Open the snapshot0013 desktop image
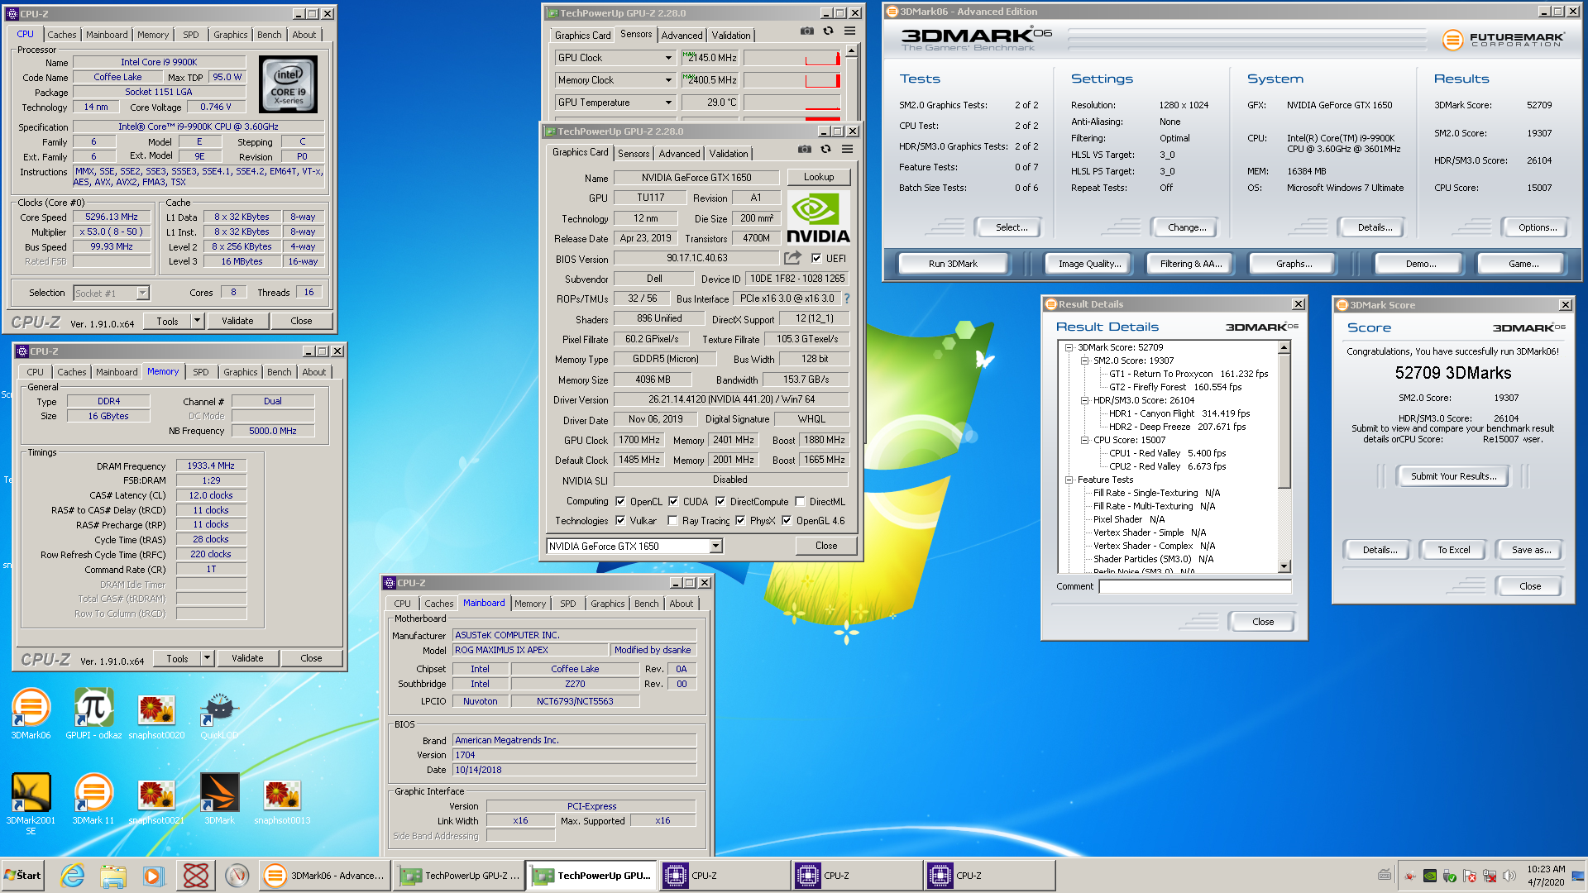This screenshot has width=1588, height=893. (282, 799)
